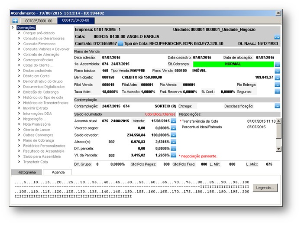Click Imprimir Extrato

(x=36, y=108)
